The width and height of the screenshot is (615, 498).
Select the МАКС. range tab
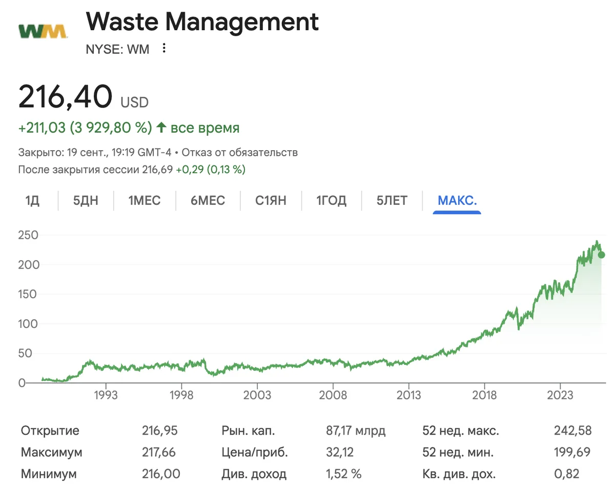(457, 200)
